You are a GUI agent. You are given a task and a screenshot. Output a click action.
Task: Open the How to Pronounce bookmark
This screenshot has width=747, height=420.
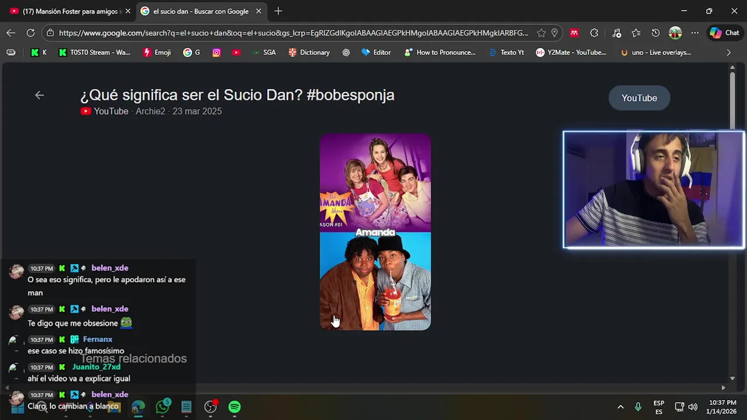[439, 52]
